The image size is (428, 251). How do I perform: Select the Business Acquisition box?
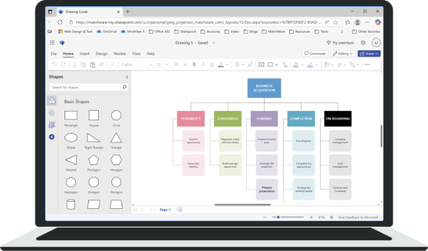(264, 88)
